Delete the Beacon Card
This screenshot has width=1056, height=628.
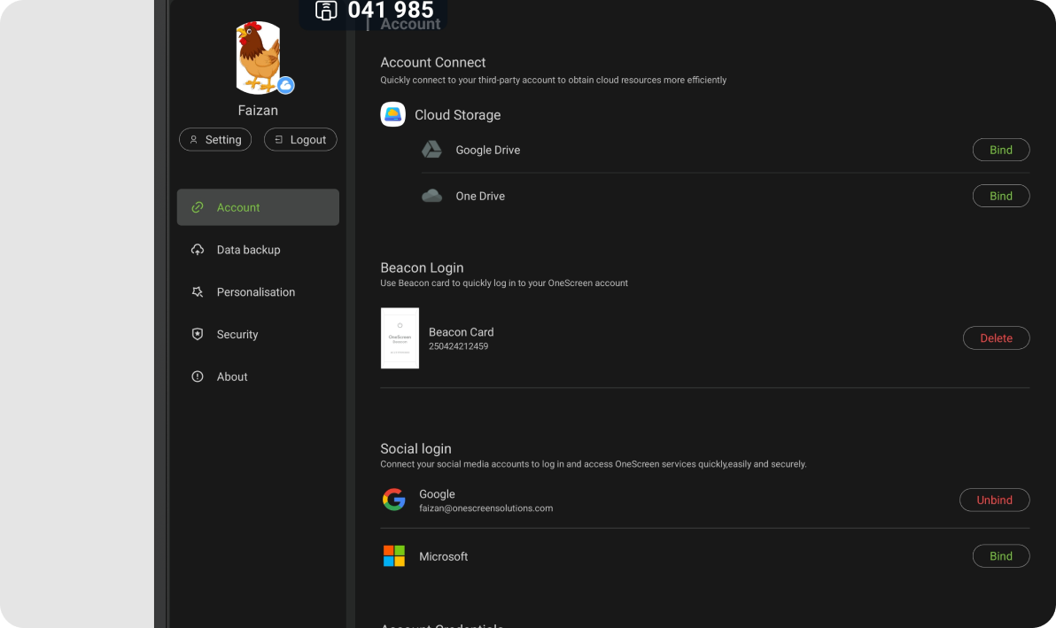[x=996, y=337]
